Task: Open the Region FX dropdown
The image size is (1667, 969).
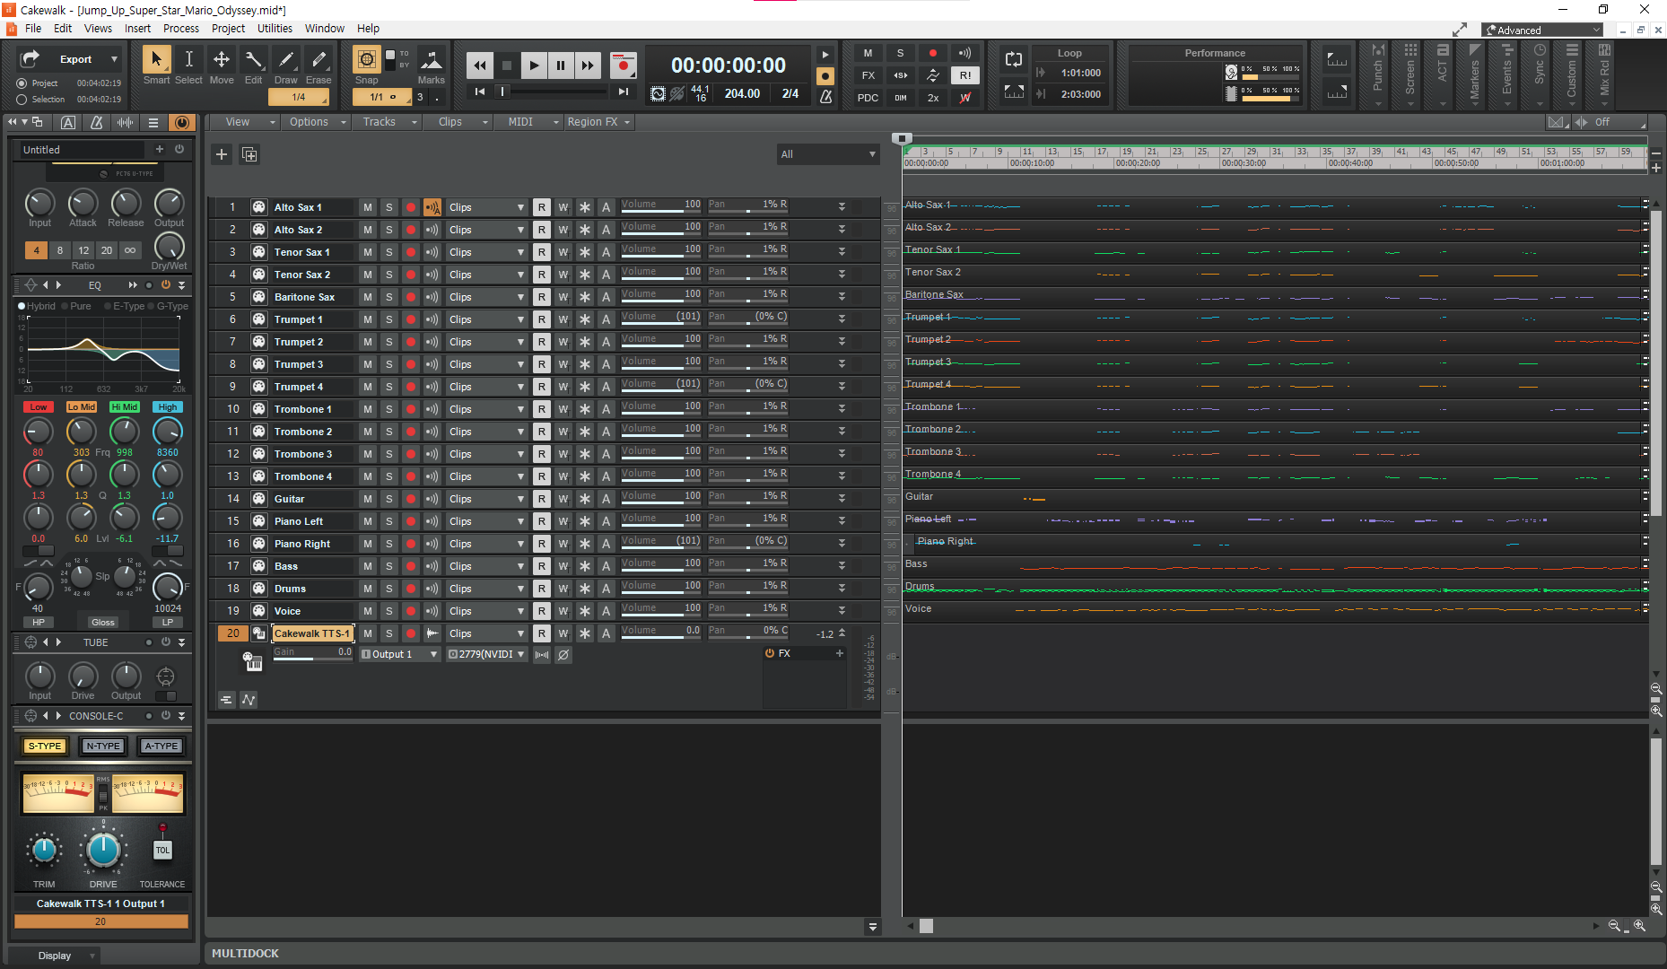Action: [598, 122]
